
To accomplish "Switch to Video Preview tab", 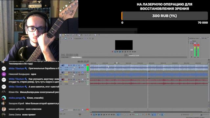I will tap(76, 57).
